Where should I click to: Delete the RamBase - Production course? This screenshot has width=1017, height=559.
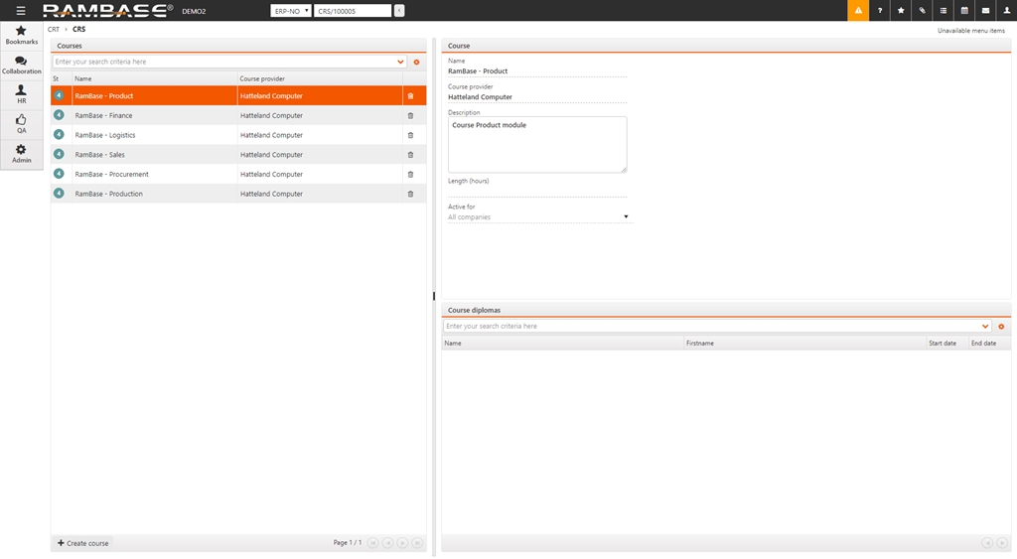tap(410, 194)
